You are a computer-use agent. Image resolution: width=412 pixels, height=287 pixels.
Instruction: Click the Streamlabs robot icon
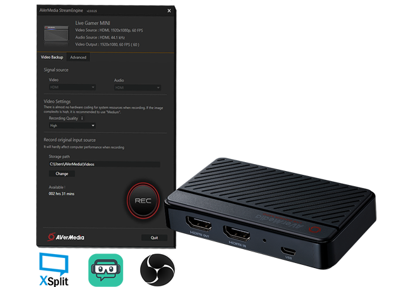(106, 270)
